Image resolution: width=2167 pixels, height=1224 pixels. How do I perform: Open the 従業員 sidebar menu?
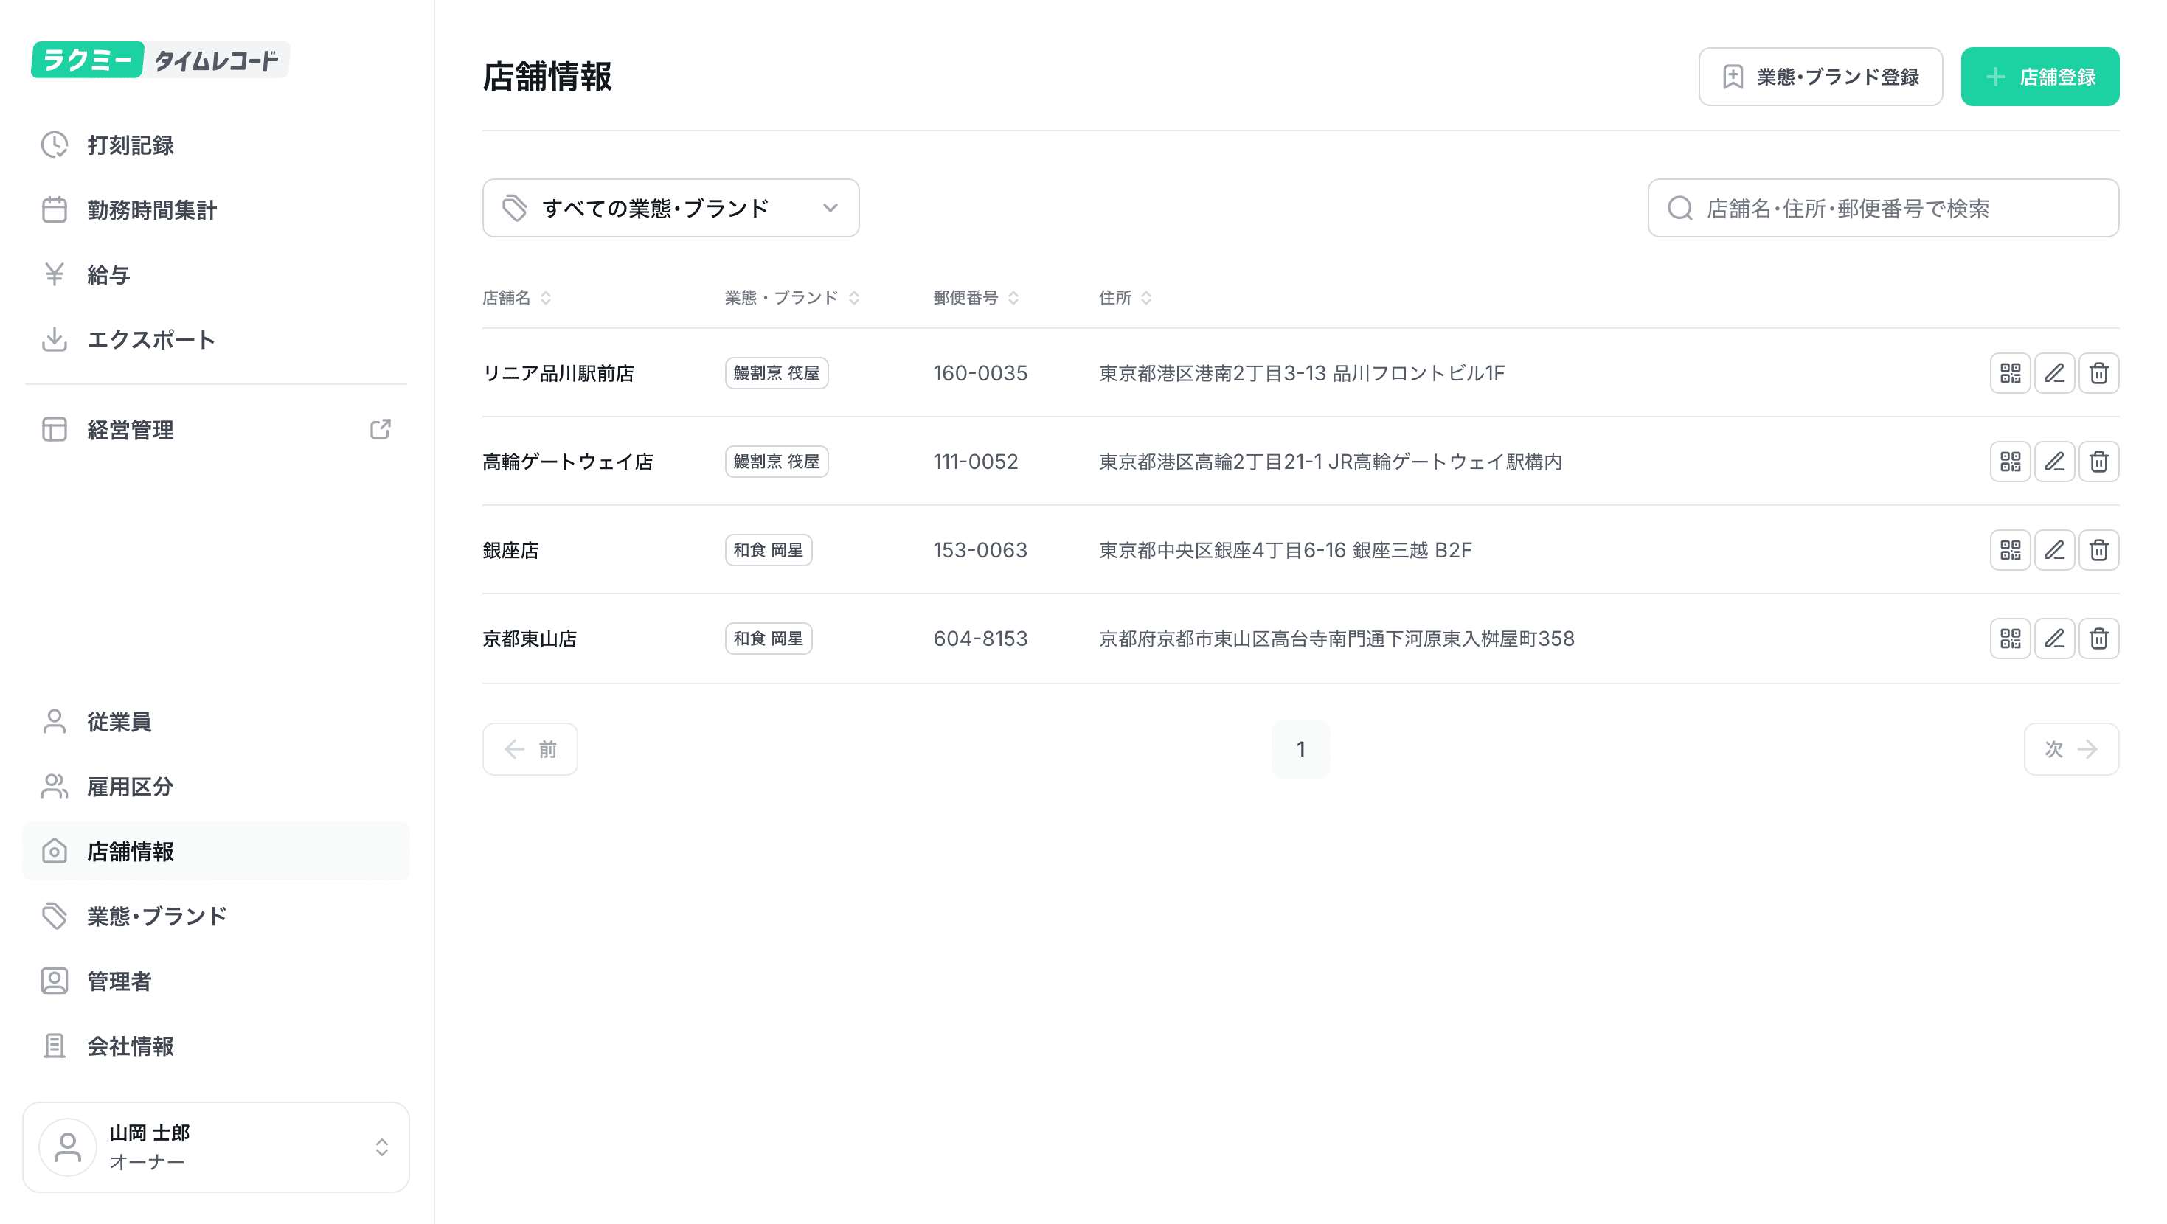[x=119, y=721]
